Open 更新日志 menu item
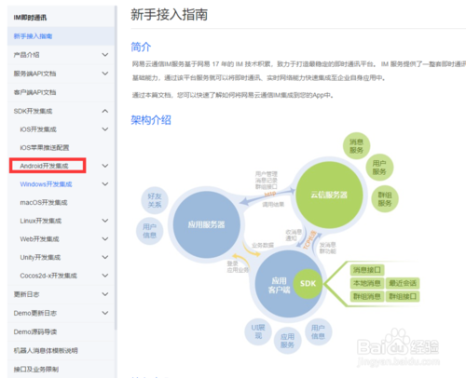 (x=26, y=294)
